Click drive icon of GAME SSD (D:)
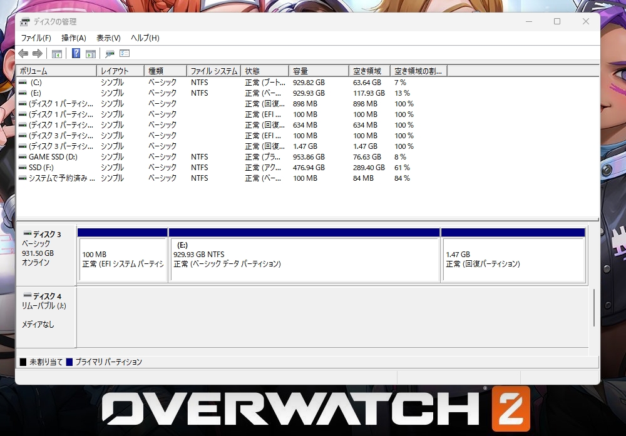The width and height of the screenshot is (626, 436). [23, 157]
